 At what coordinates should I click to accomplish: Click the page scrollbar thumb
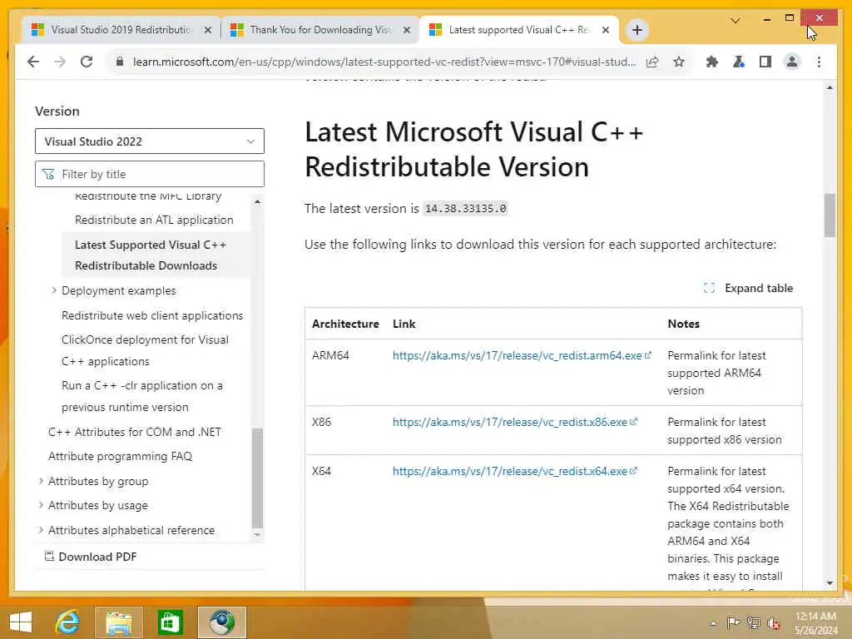(830, 215)
